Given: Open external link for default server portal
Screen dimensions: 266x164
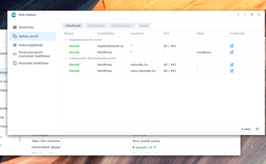Looking at the screenshot, I should (232, 46).
